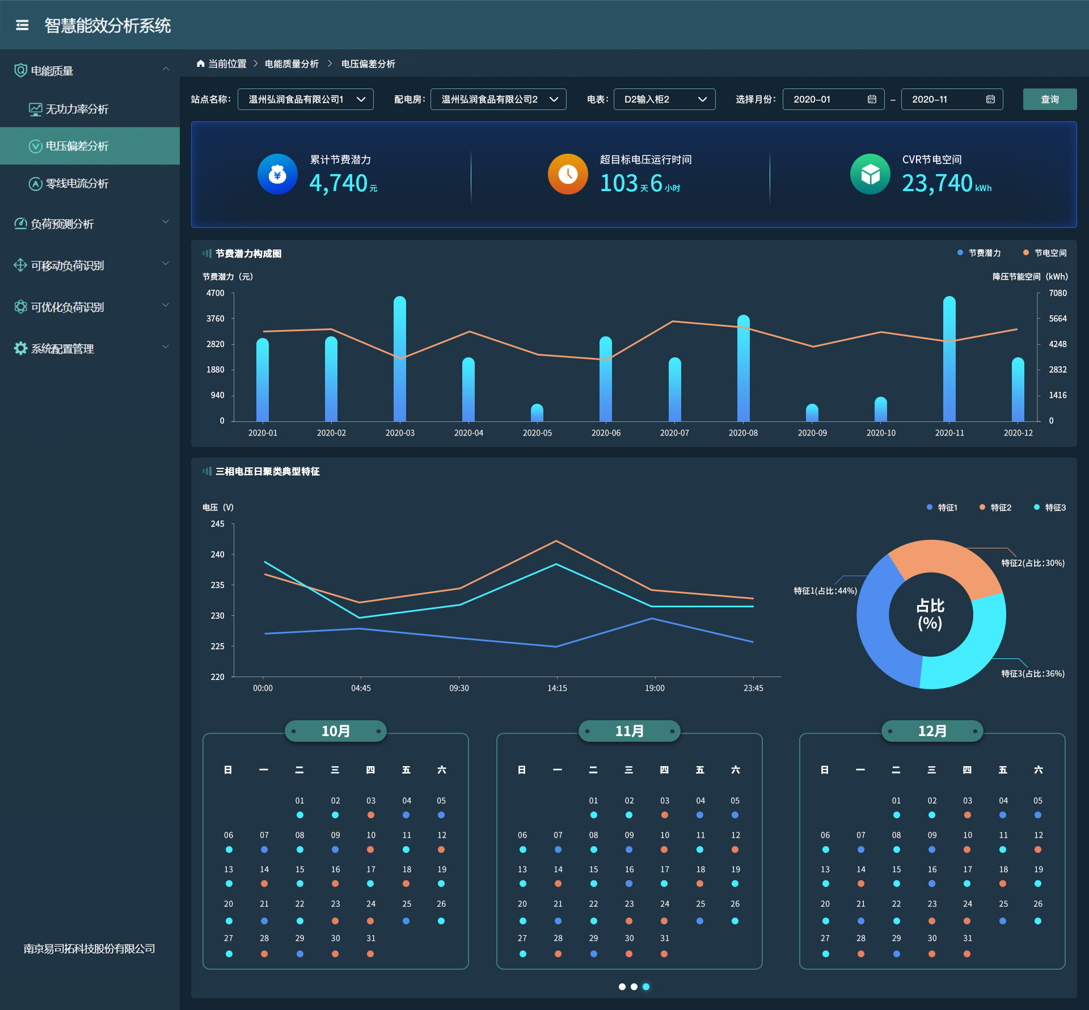Toggle the hamburger menu icon
The image size is (1089, 1010).
coord(22,25)
